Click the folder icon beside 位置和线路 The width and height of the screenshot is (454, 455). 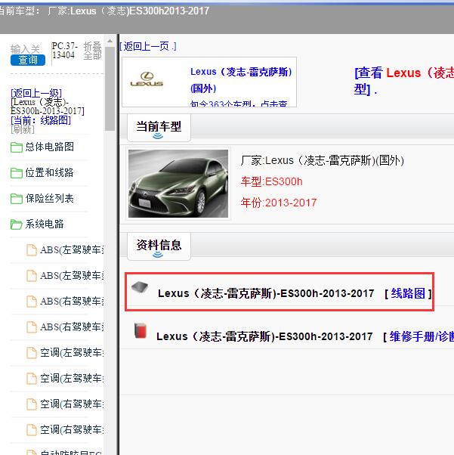coord(17,173)
